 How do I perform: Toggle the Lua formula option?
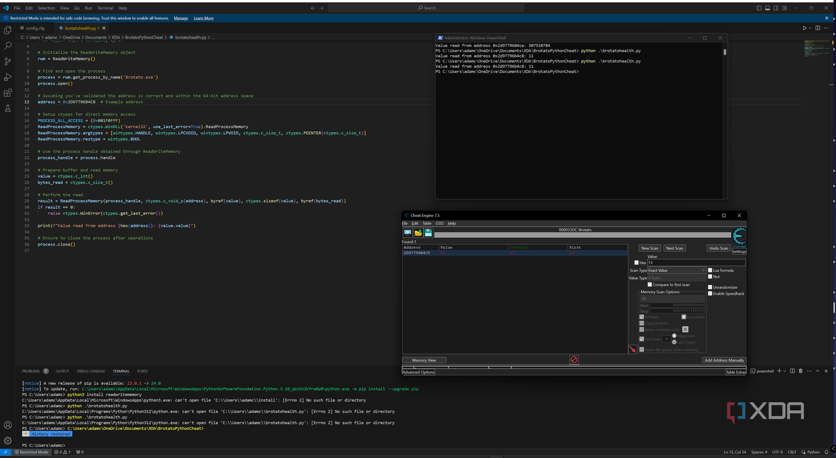710,270
